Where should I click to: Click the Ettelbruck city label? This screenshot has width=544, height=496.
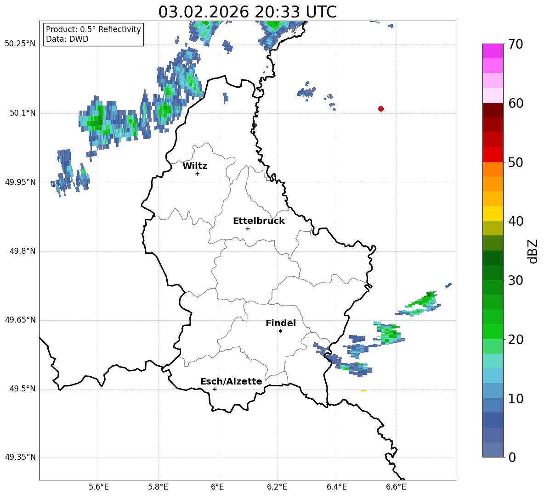click(x=259, y=221)
